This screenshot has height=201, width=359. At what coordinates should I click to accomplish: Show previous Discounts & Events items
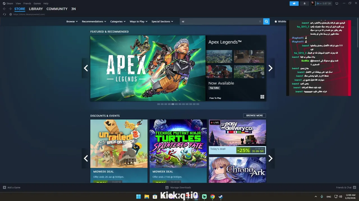click(86, 158)
